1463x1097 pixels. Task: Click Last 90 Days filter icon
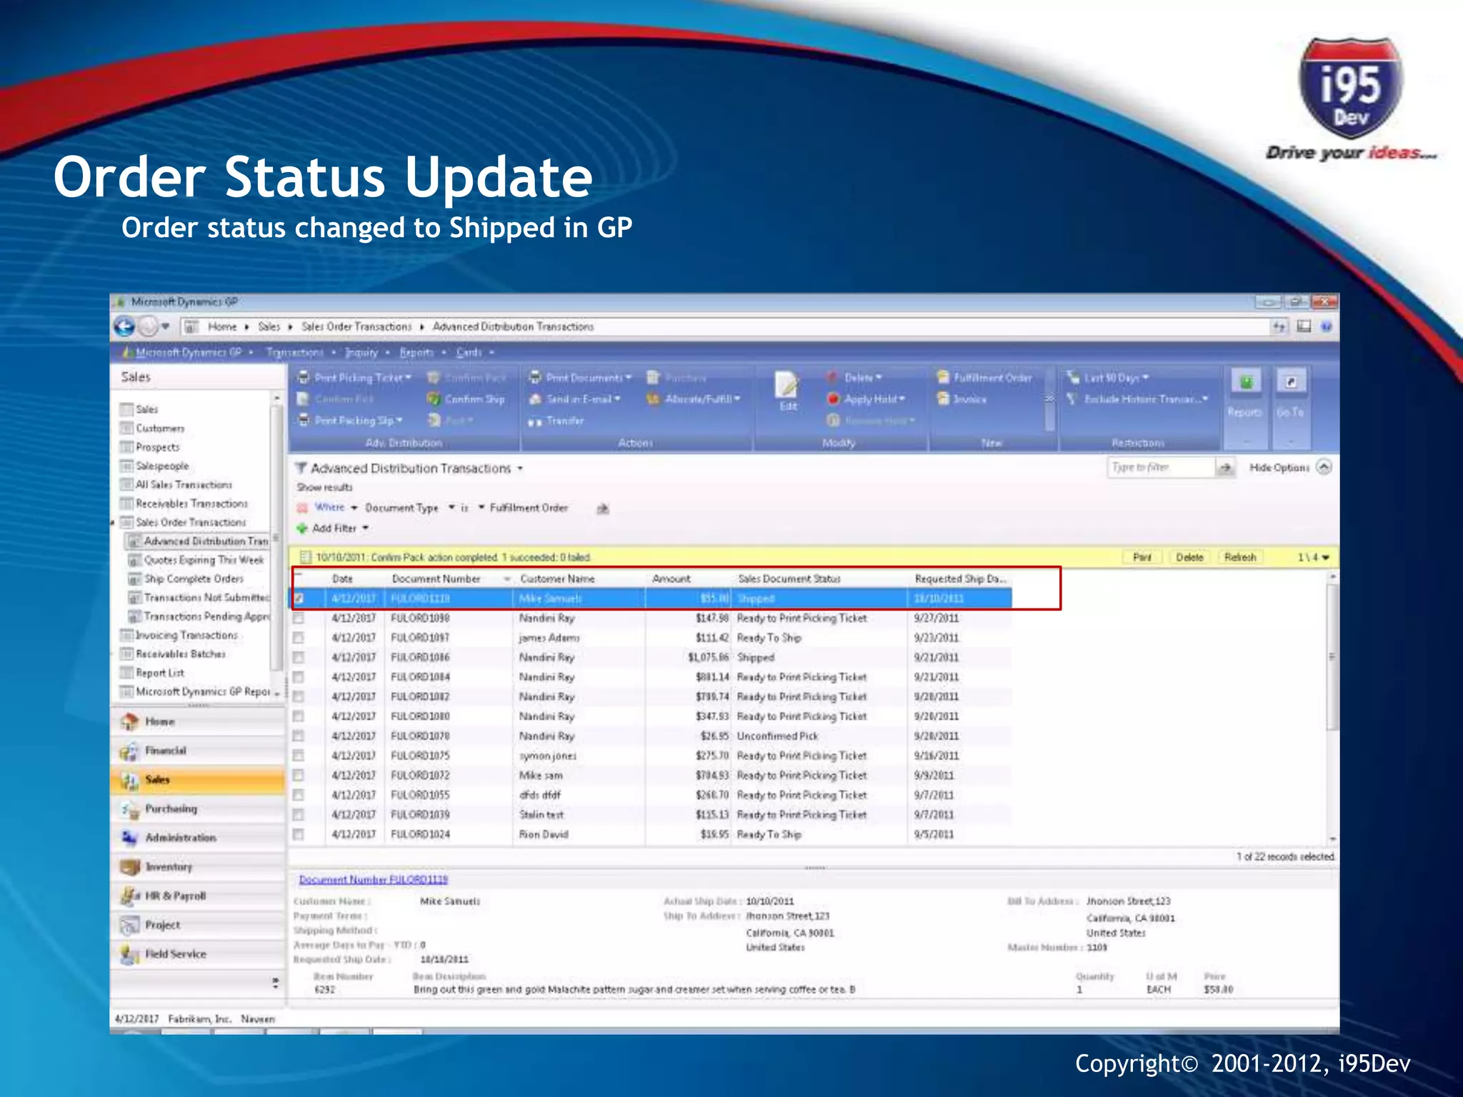point(1072,378)
